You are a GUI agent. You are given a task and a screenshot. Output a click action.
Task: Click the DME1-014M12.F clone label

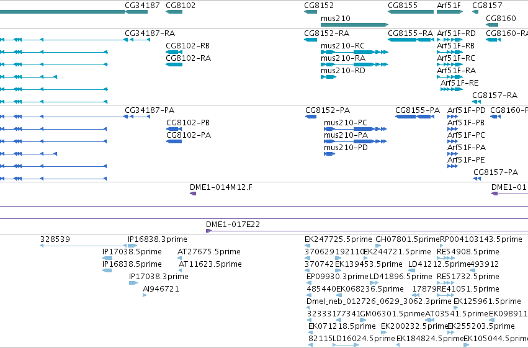[221, 187]
